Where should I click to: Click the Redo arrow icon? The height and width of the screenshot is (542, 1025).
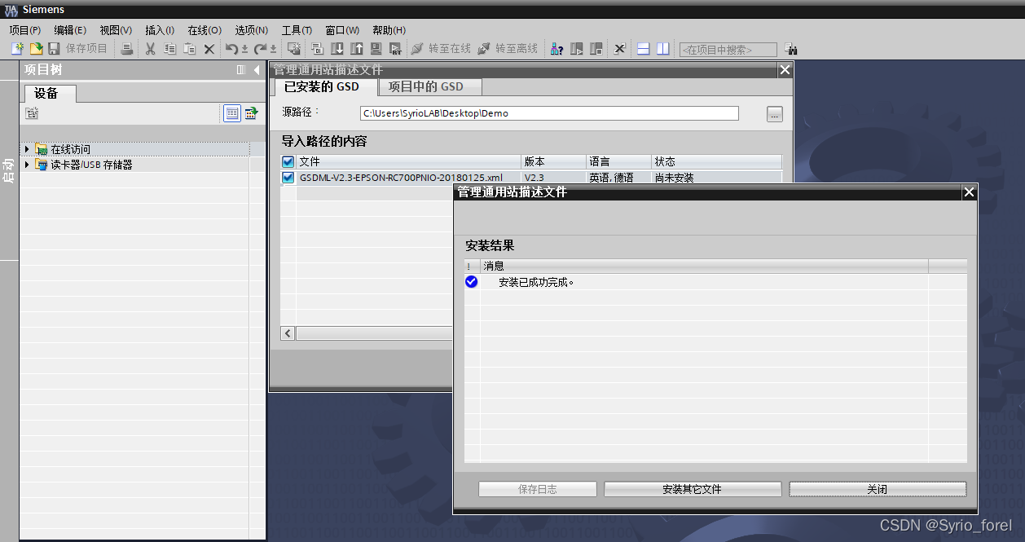[x=260, y=49]
